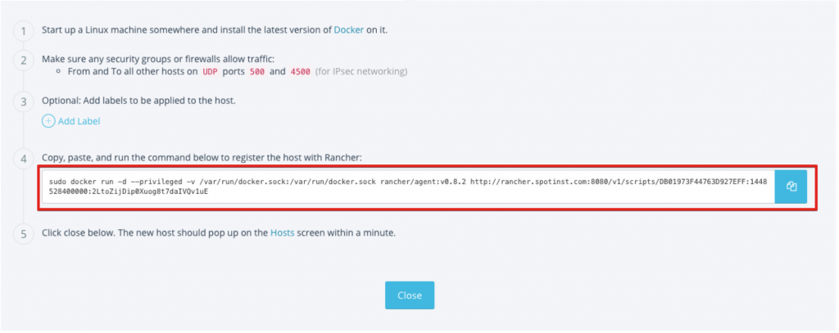Click the step 1 number circle
Viewport: 839px width, 333px height.
(24, 31)
